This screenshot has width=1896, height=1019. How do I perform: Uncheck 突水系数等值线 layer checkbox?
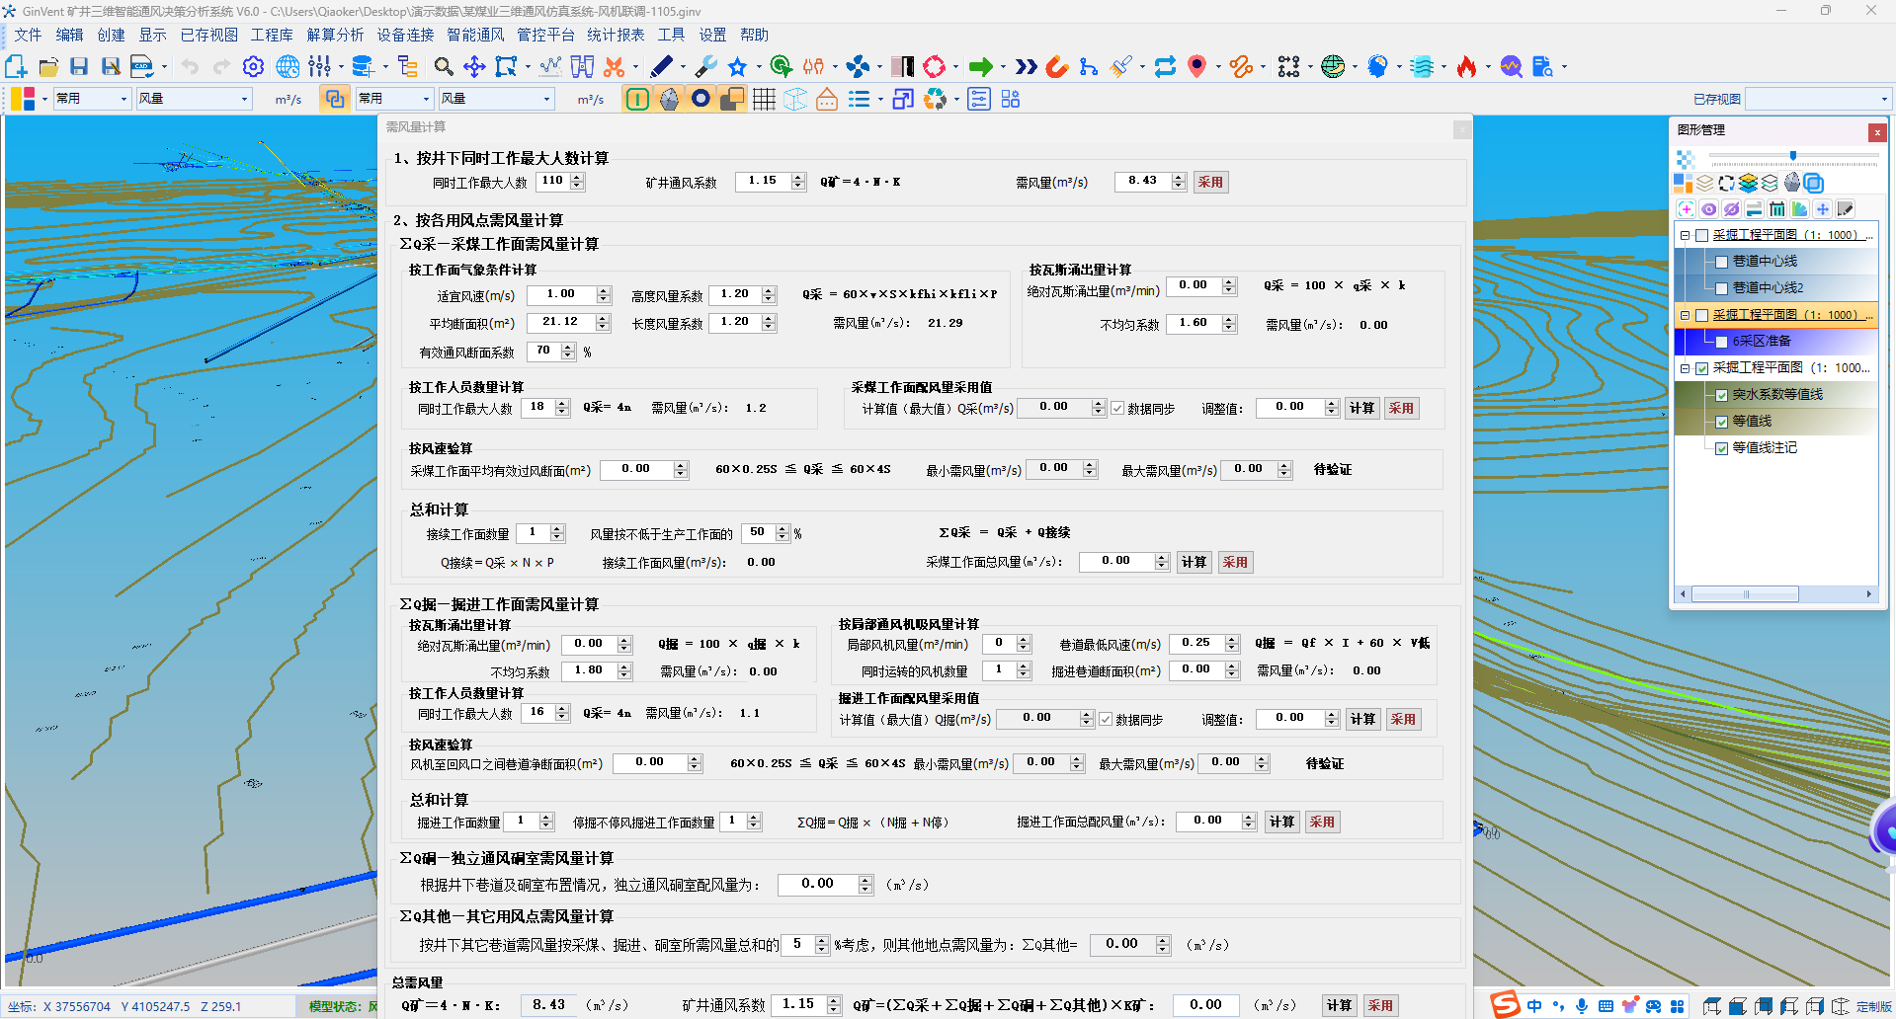(x=1722, y=395)
